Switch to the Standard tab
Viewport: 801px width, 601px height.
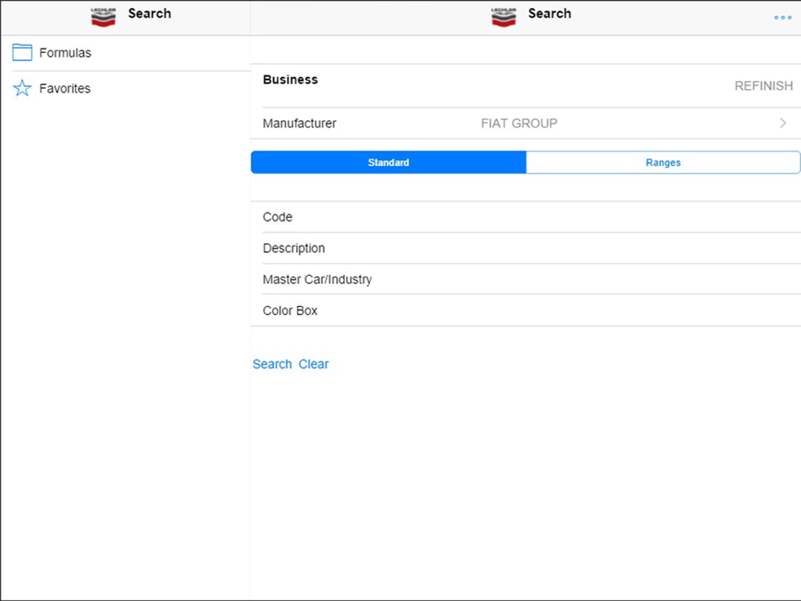click(388, 162)
